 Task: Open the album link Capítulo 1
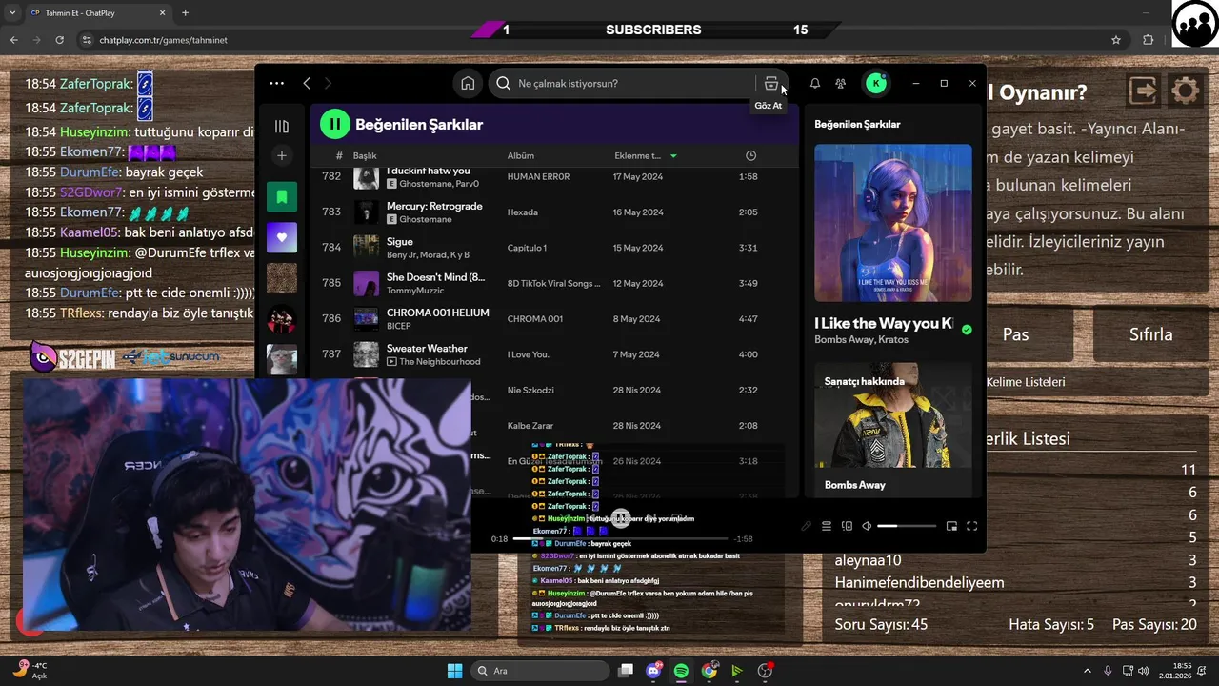pos(527,248)
